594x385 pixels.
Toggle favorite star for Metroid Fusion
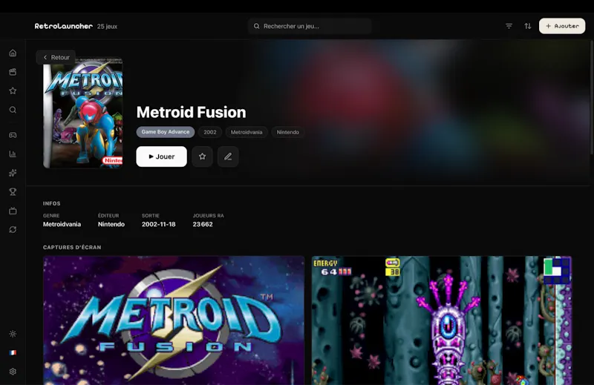tap(202, 157)
